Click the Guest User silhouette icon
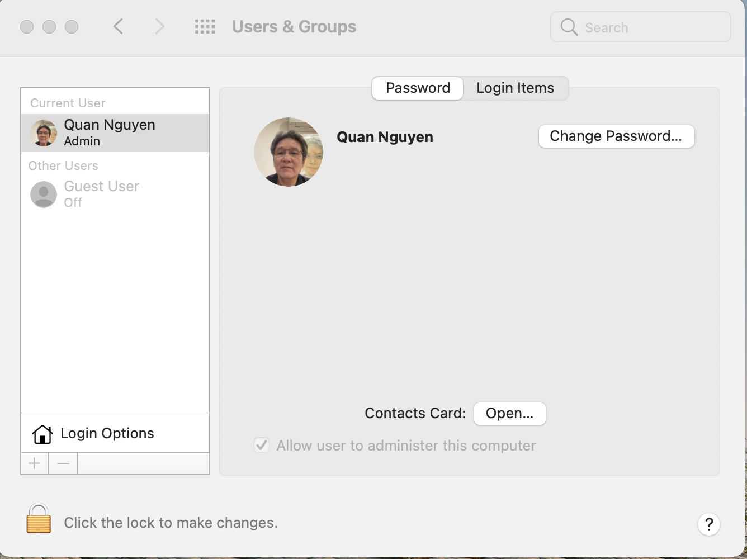 tap(44, 194)
